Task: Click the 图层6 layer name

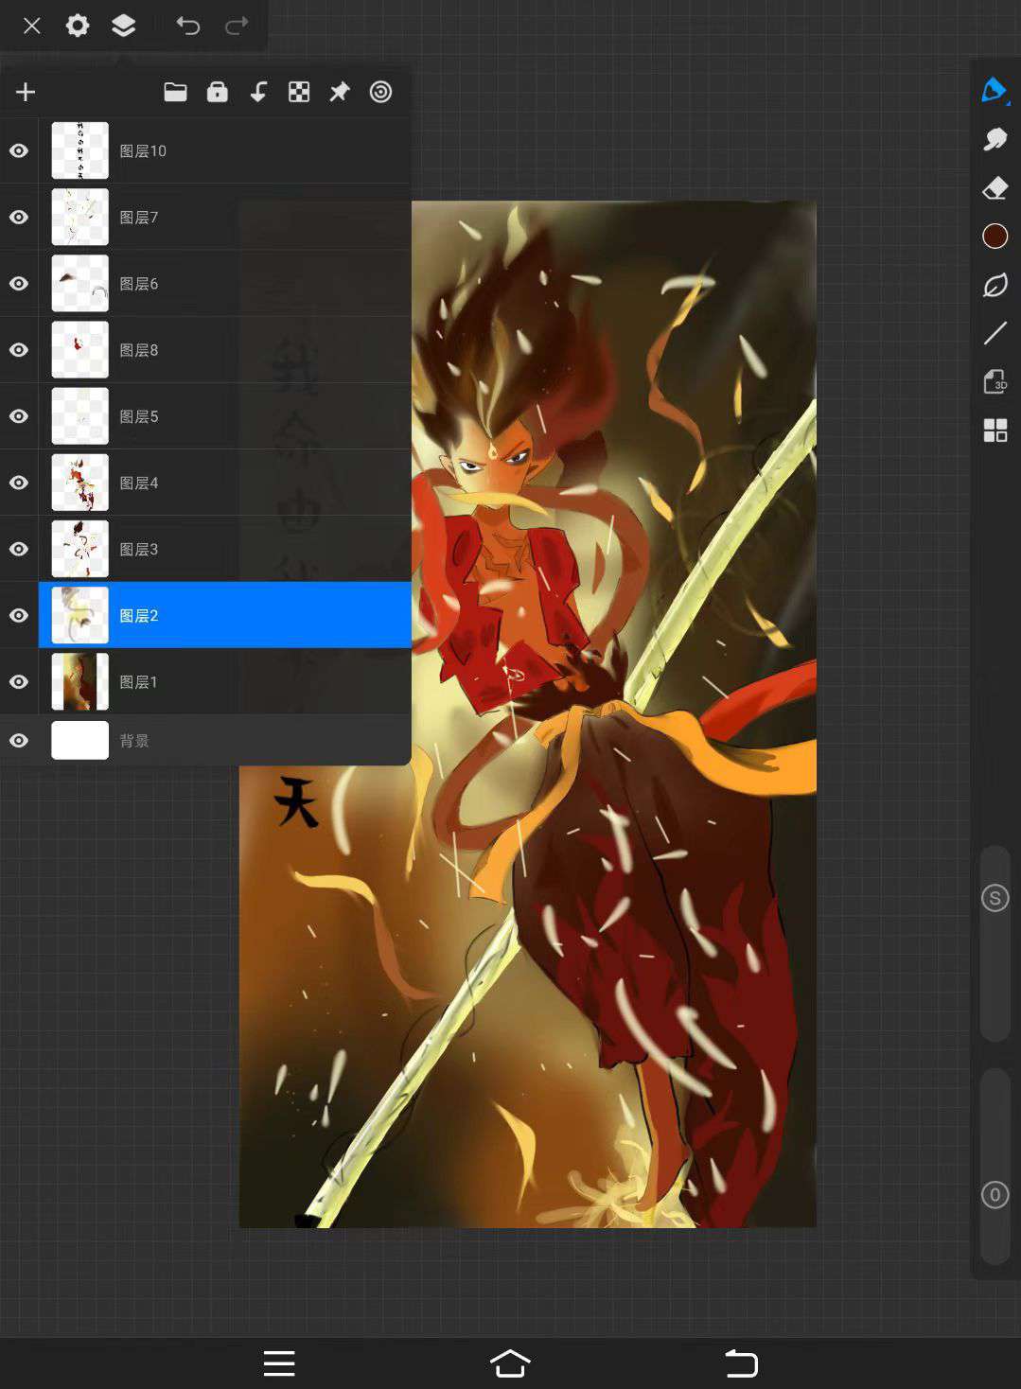Action: [139, 283]
